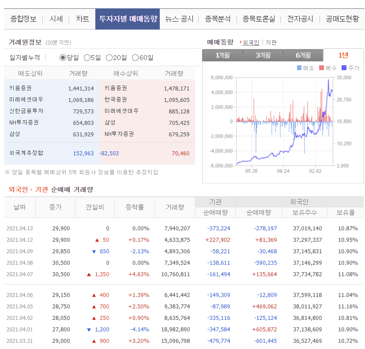Click the holding ratio 11.16%
This screenshot has height=349, width=365.
[348, 306]
